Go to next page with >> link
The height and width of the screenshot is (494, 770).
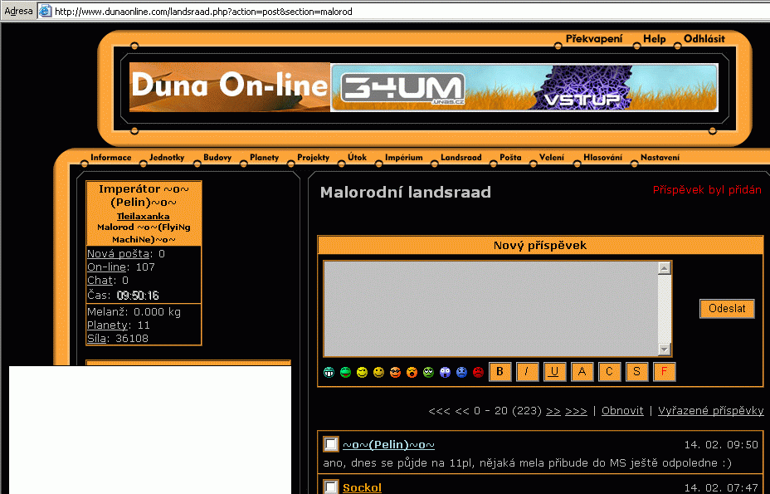(553, 411)
